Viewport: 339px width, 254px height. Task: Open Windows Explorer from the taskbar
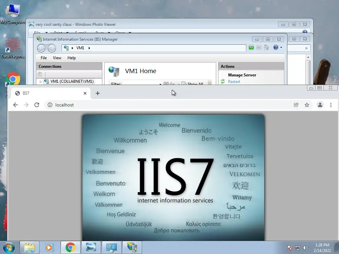pos(29,247)
